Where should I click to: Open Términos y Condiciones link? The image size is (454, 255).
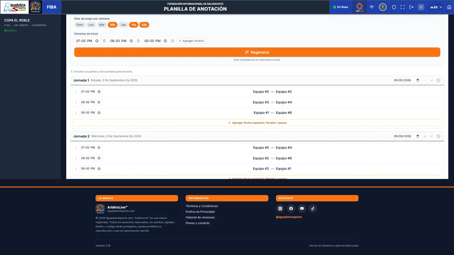(202, 206)
